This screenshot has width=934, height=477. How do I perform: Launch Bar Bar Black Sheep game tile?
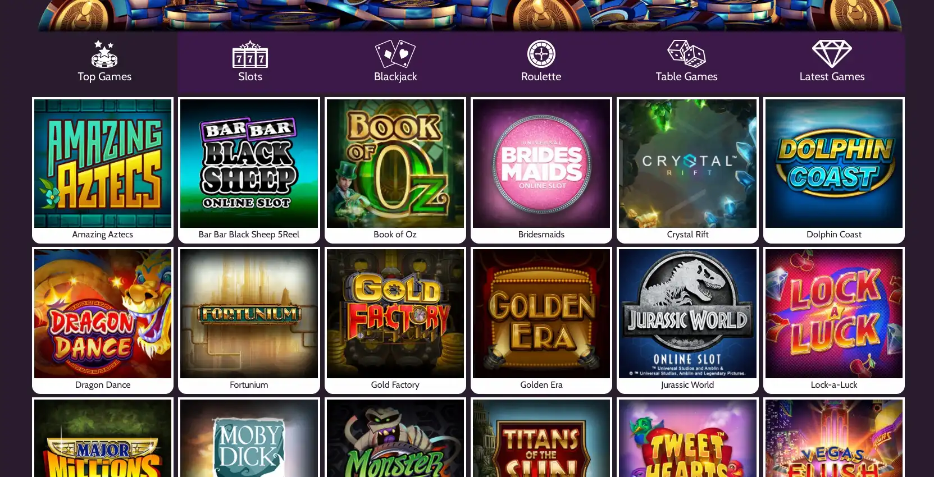pos(249,170)
